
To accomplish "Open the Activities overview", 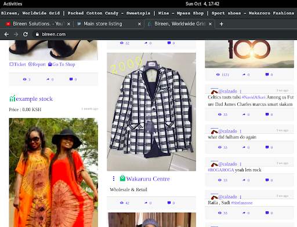I will tap(13, 3).
